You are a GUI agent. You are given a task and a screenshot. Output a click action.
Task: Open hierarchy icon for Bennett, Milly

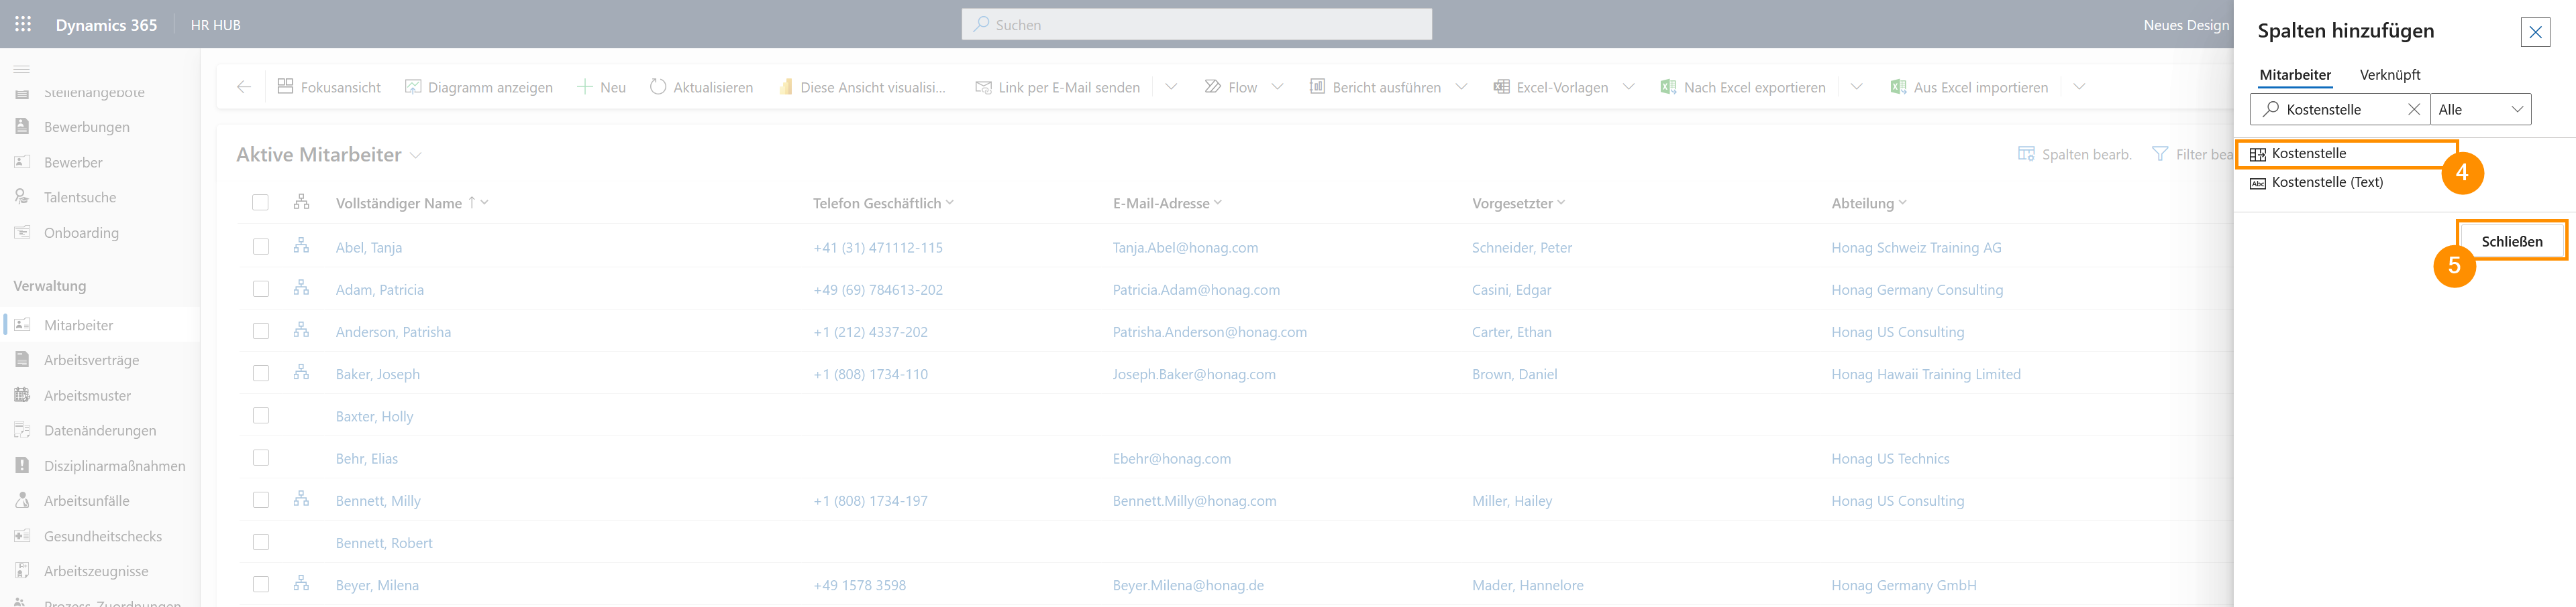click(301, 498)
